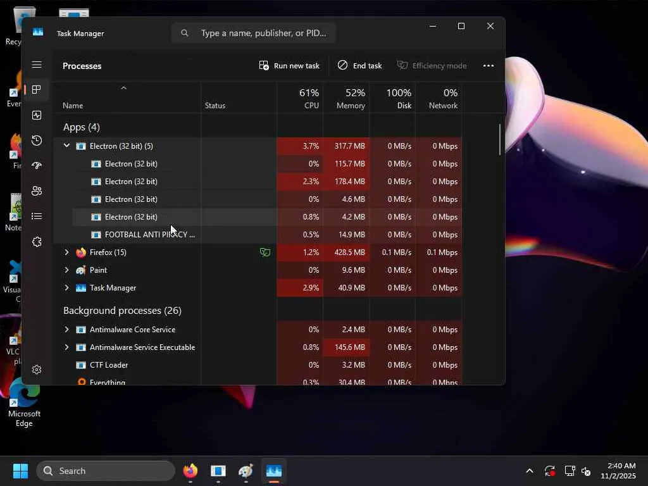648x486 pixels.
Task: Open the Task Manager navigation hamburger menu
Action: click(x=37, y=65)
